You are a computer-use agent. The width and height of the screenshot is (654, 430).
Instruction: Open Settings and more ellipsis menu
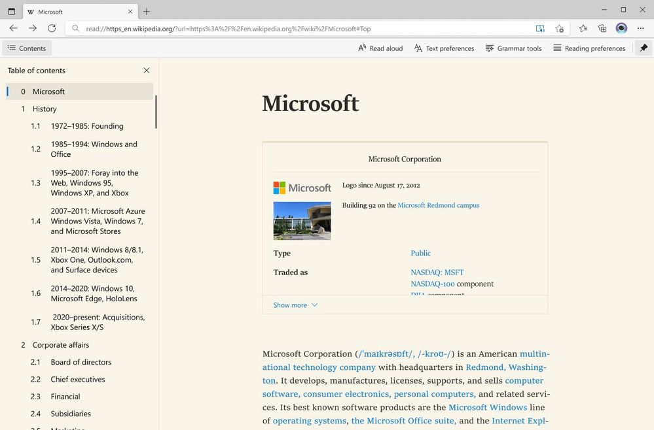tap(640, 28)
